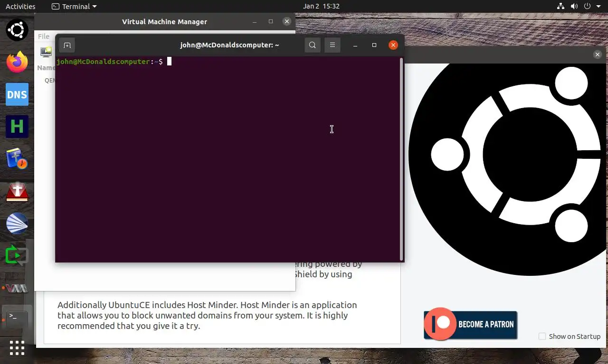Open Virtual Machine Manager dock icon
This screenshot has height=364, width=608.
tap(17, 288)
